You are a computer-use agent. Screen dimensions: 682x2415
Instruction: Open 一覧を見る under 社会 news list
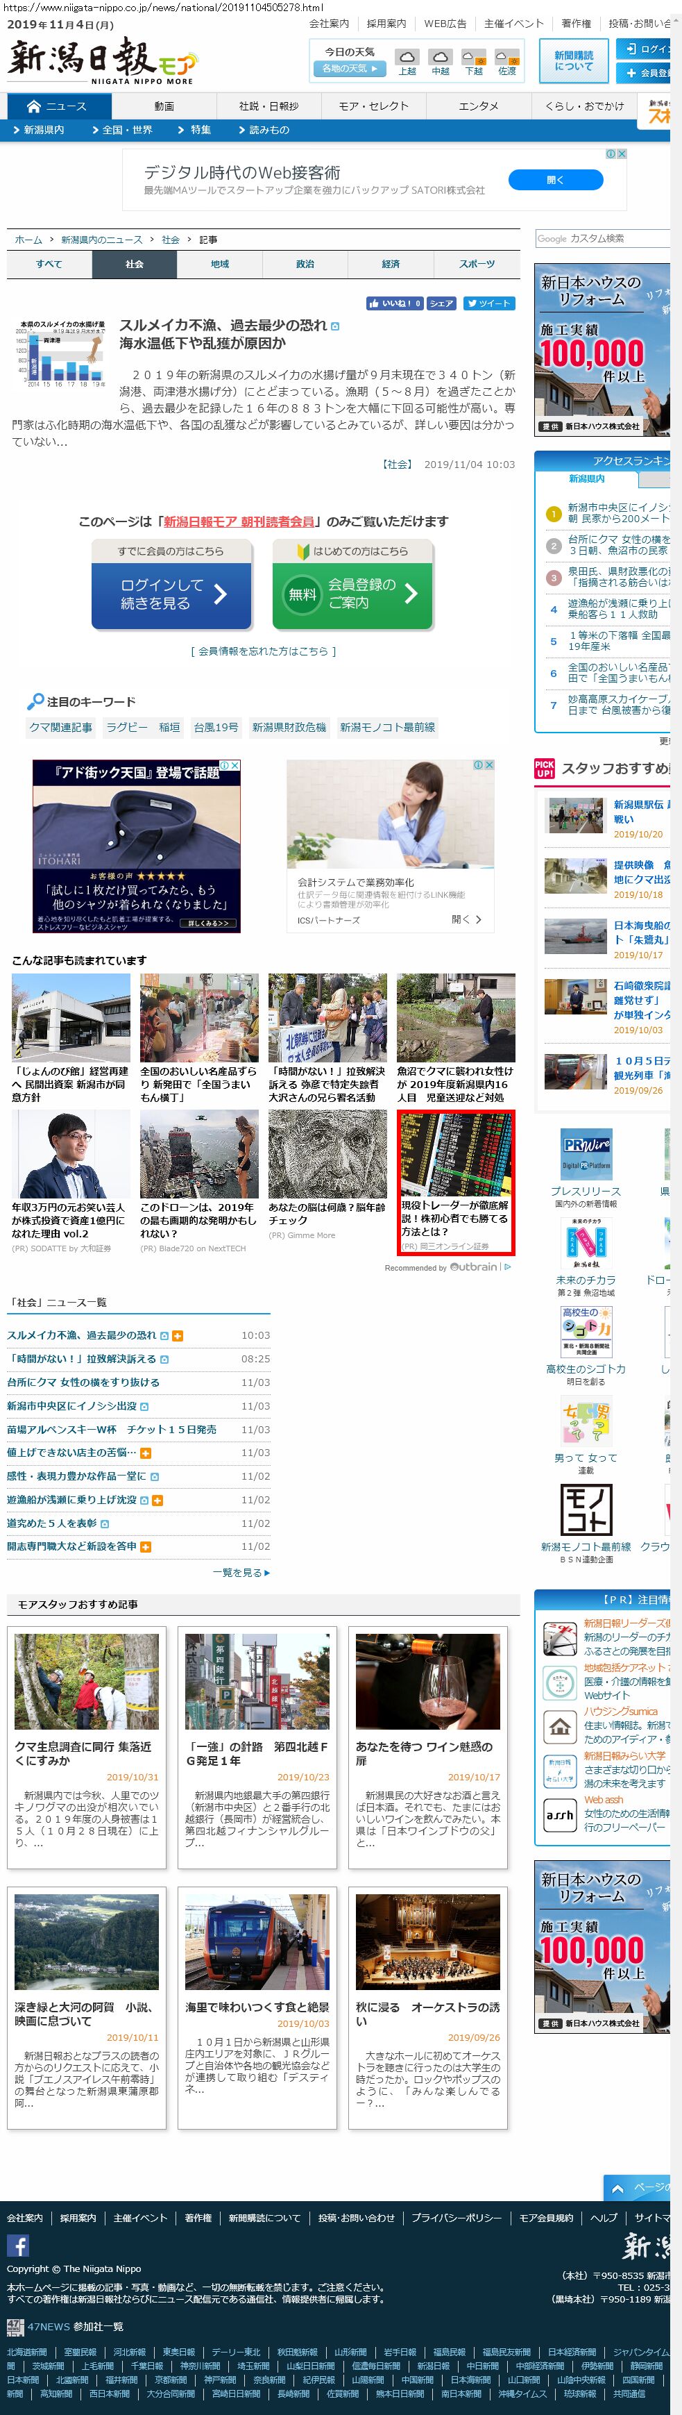coord(241,1572)
